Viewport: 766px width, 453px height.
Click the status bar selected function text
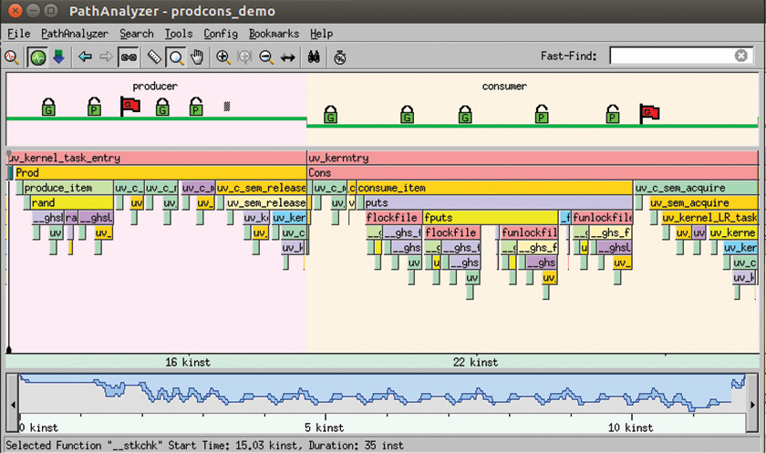click(x=204, y=445)
